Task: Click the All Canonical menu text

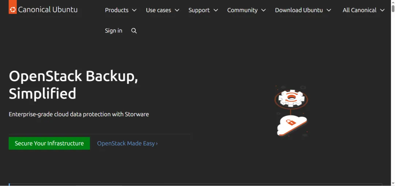Action: (x=360, y=10)
